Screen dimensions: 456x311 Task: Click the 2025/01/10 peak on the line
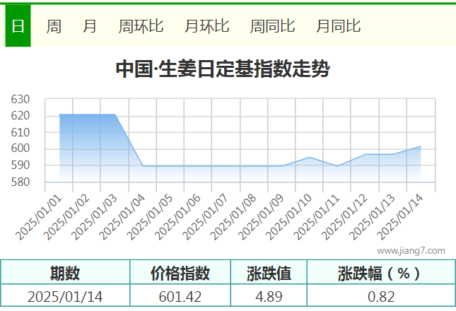coord(310,157)
